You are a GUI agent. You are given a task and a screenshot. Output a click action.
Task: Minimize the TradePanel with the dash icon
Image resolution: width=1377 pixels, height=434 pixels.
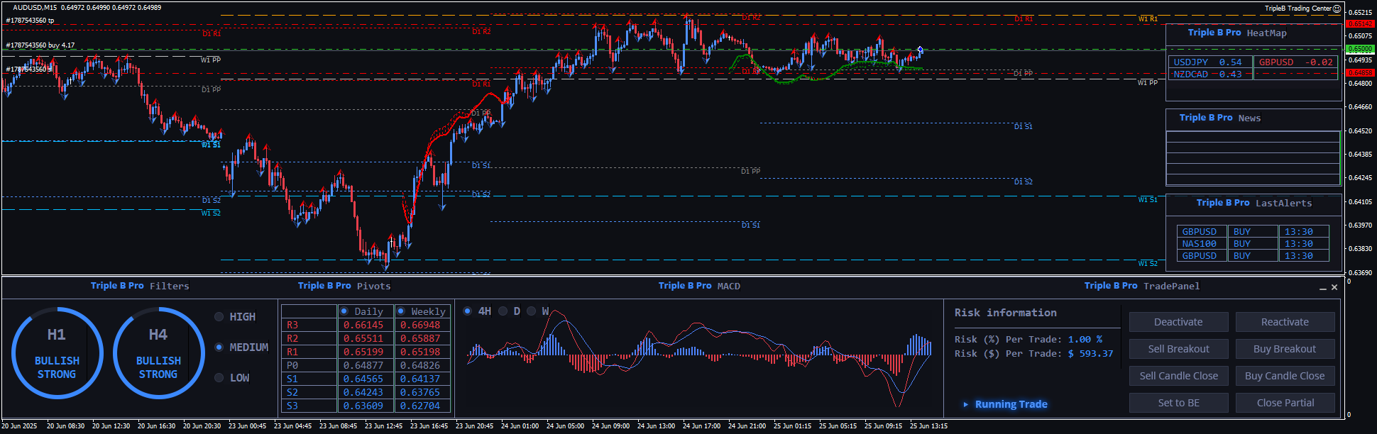[x=1323, y=288]
